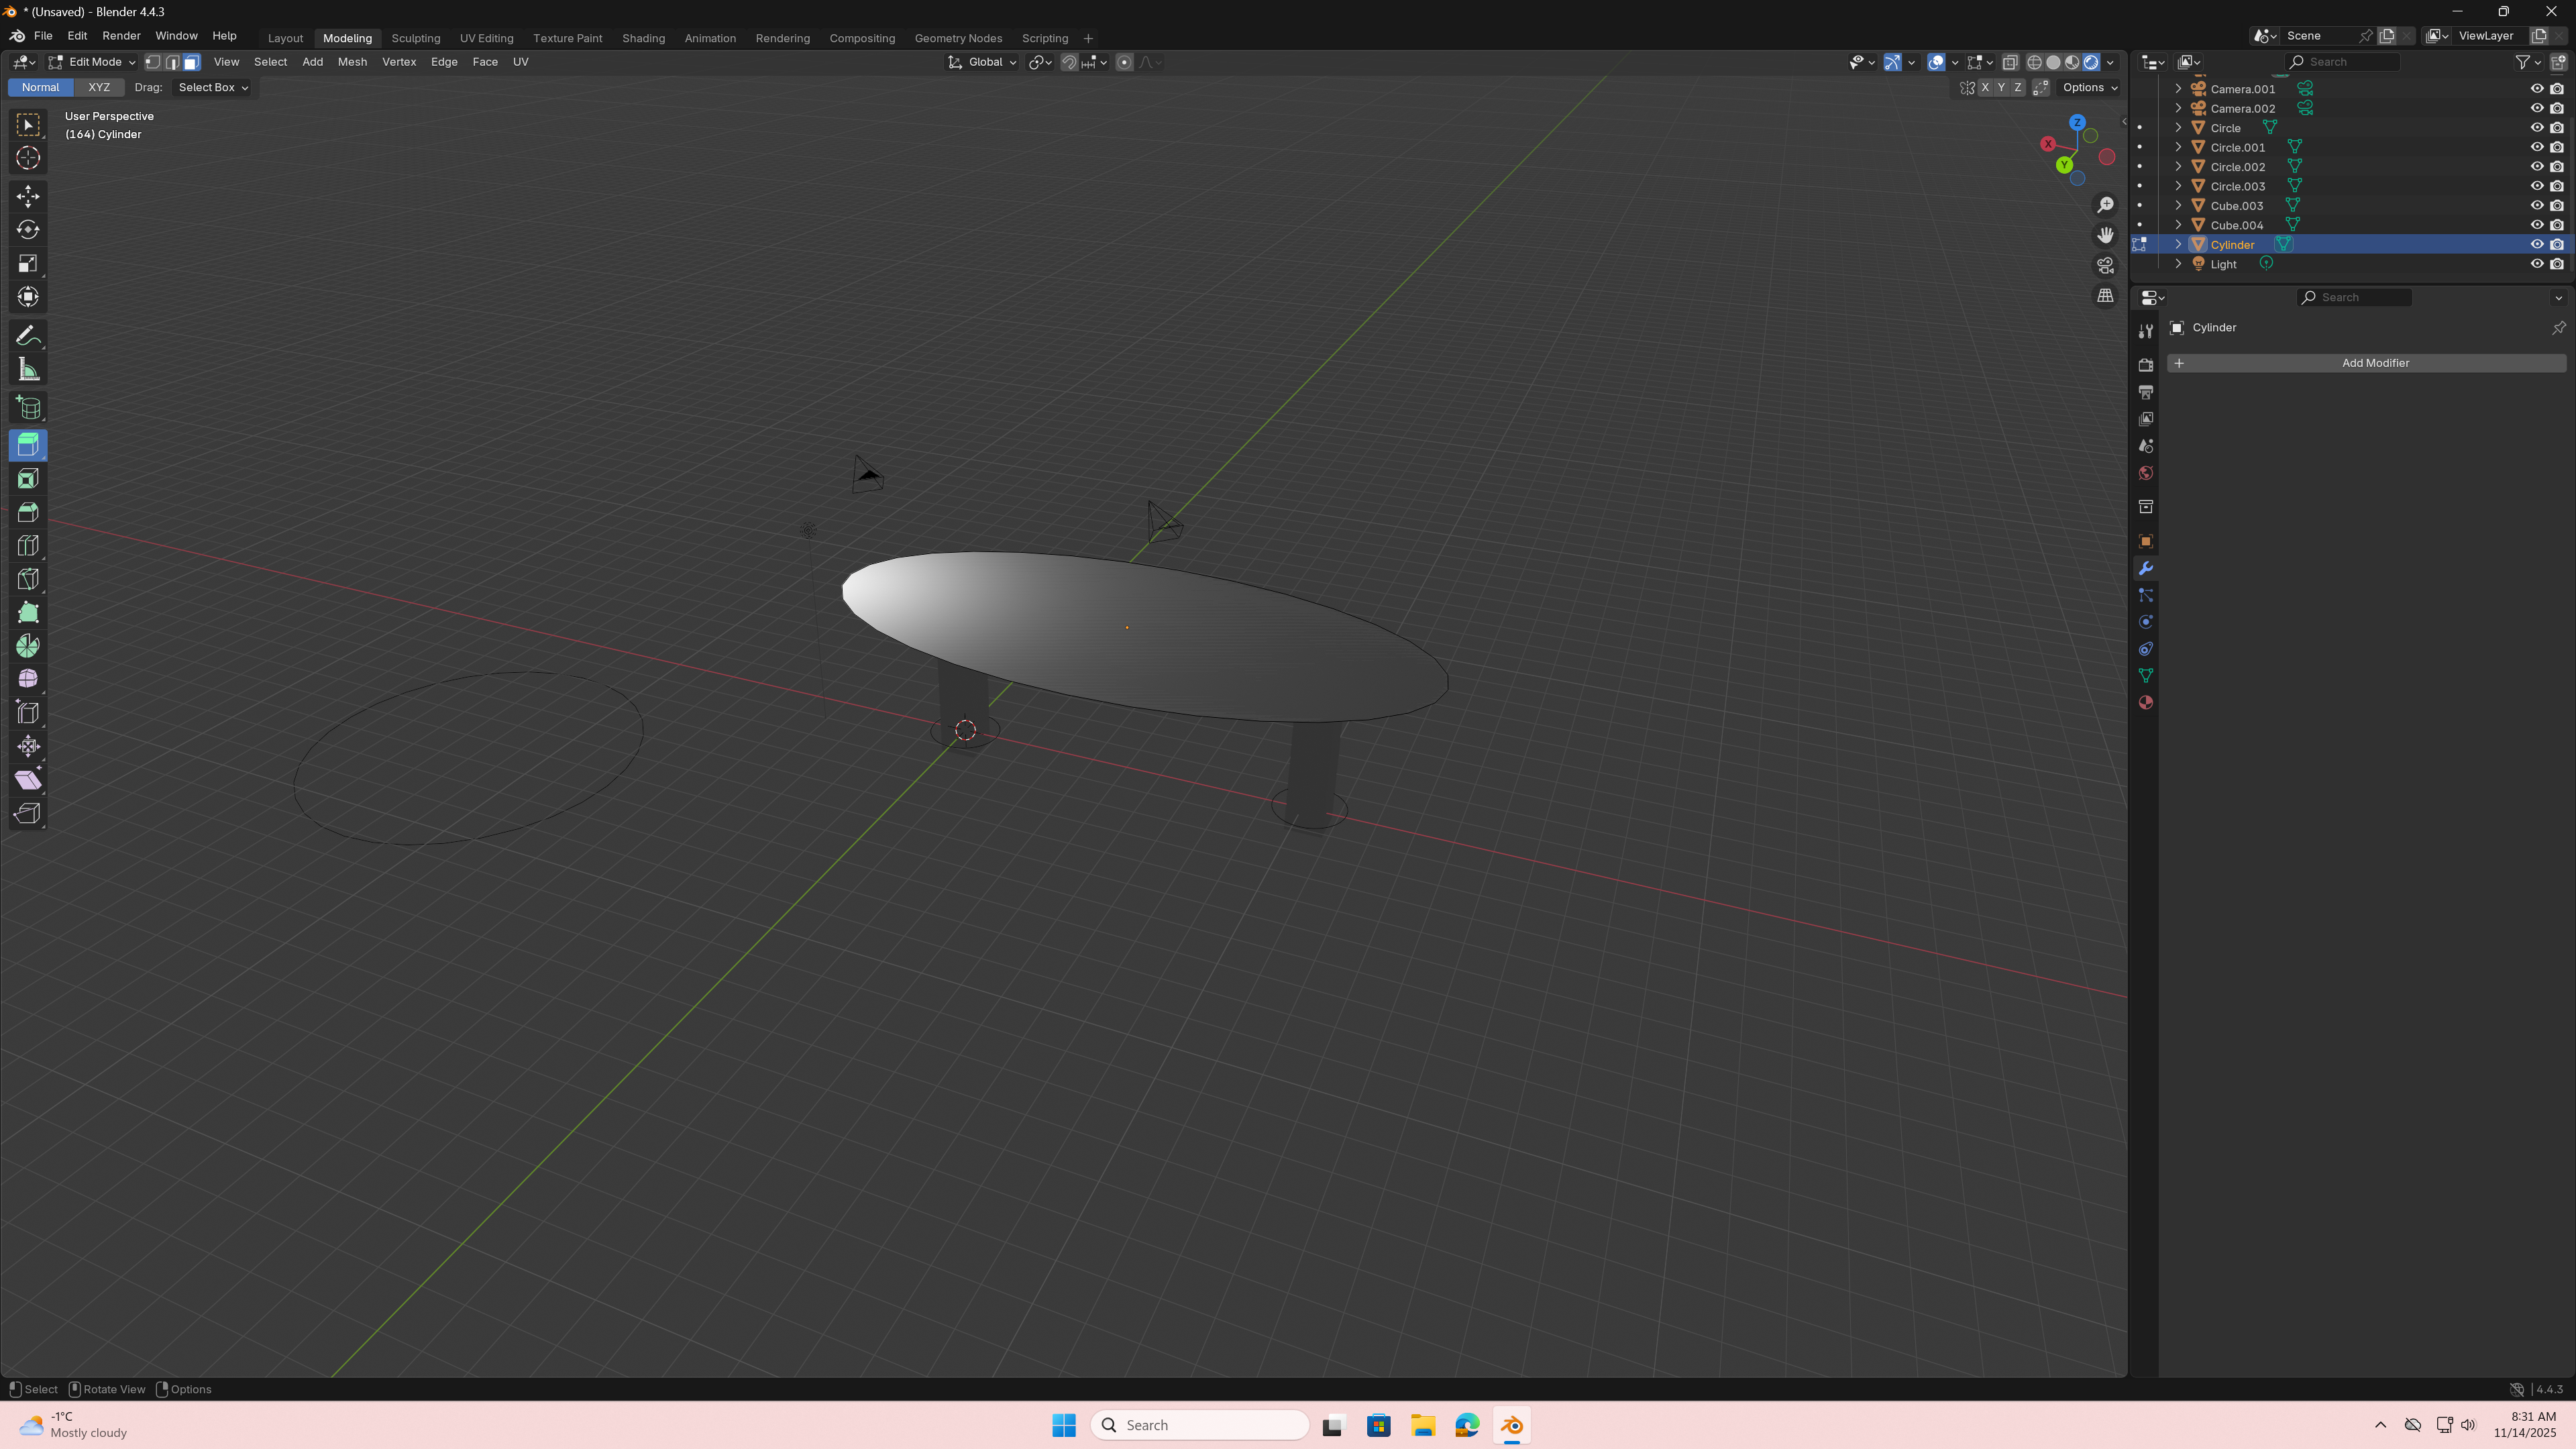Click the outliner search field
The height and width of the screenshot is (1449, 2576).
(2342, 62)
